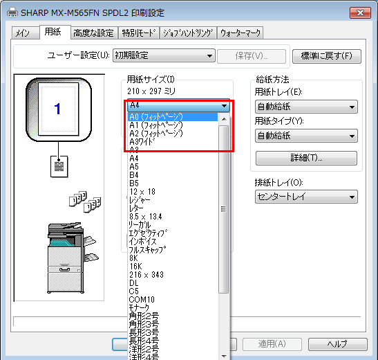Select A0 (フィットページ) paper size
This screenshot has height=360, width=378.
173,117
